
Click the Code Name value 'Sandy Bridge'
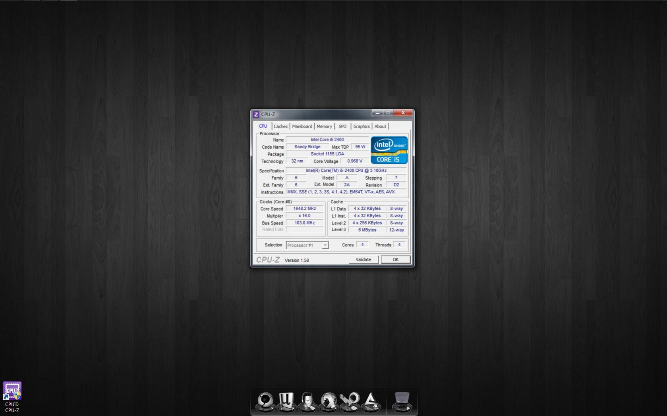tap(307, 147)
